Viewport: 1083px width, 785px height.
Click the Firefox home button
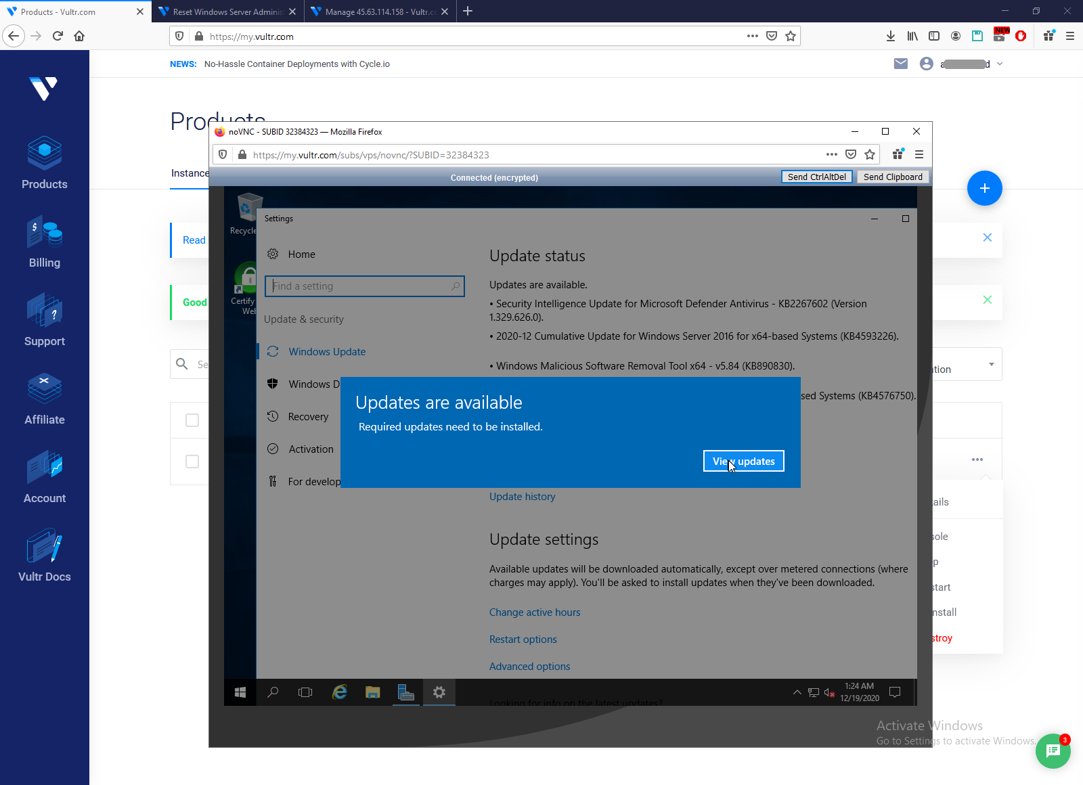[79, 36]
